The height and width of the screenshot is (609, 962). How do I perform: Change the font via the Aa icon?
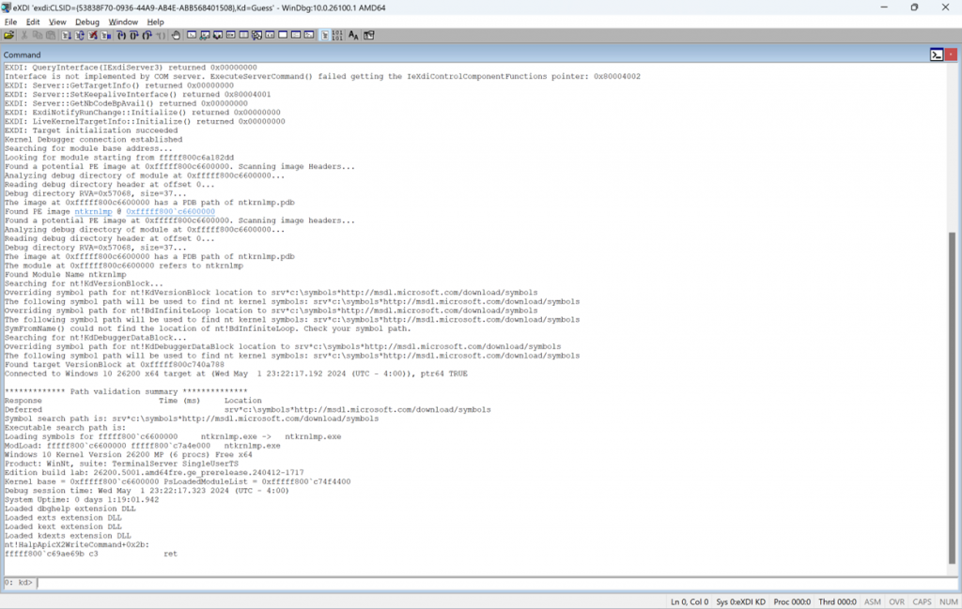(352, 34)
